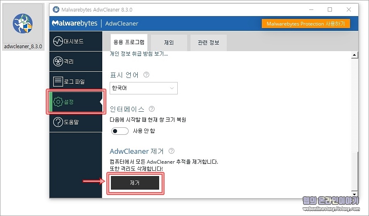The height and width of the screenshot is (216, 369).
Task: Open the 대시보드 (Dashboard) sidebar item
Action: click(x=76, y=41)
